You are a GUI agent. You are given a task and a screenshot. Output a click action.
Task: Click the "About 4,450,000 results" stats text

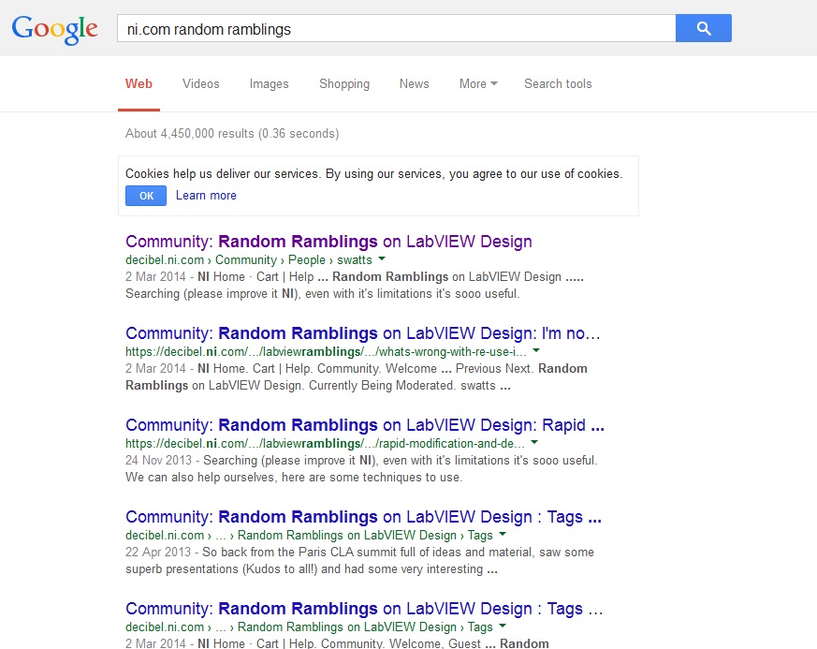(232, 133)
